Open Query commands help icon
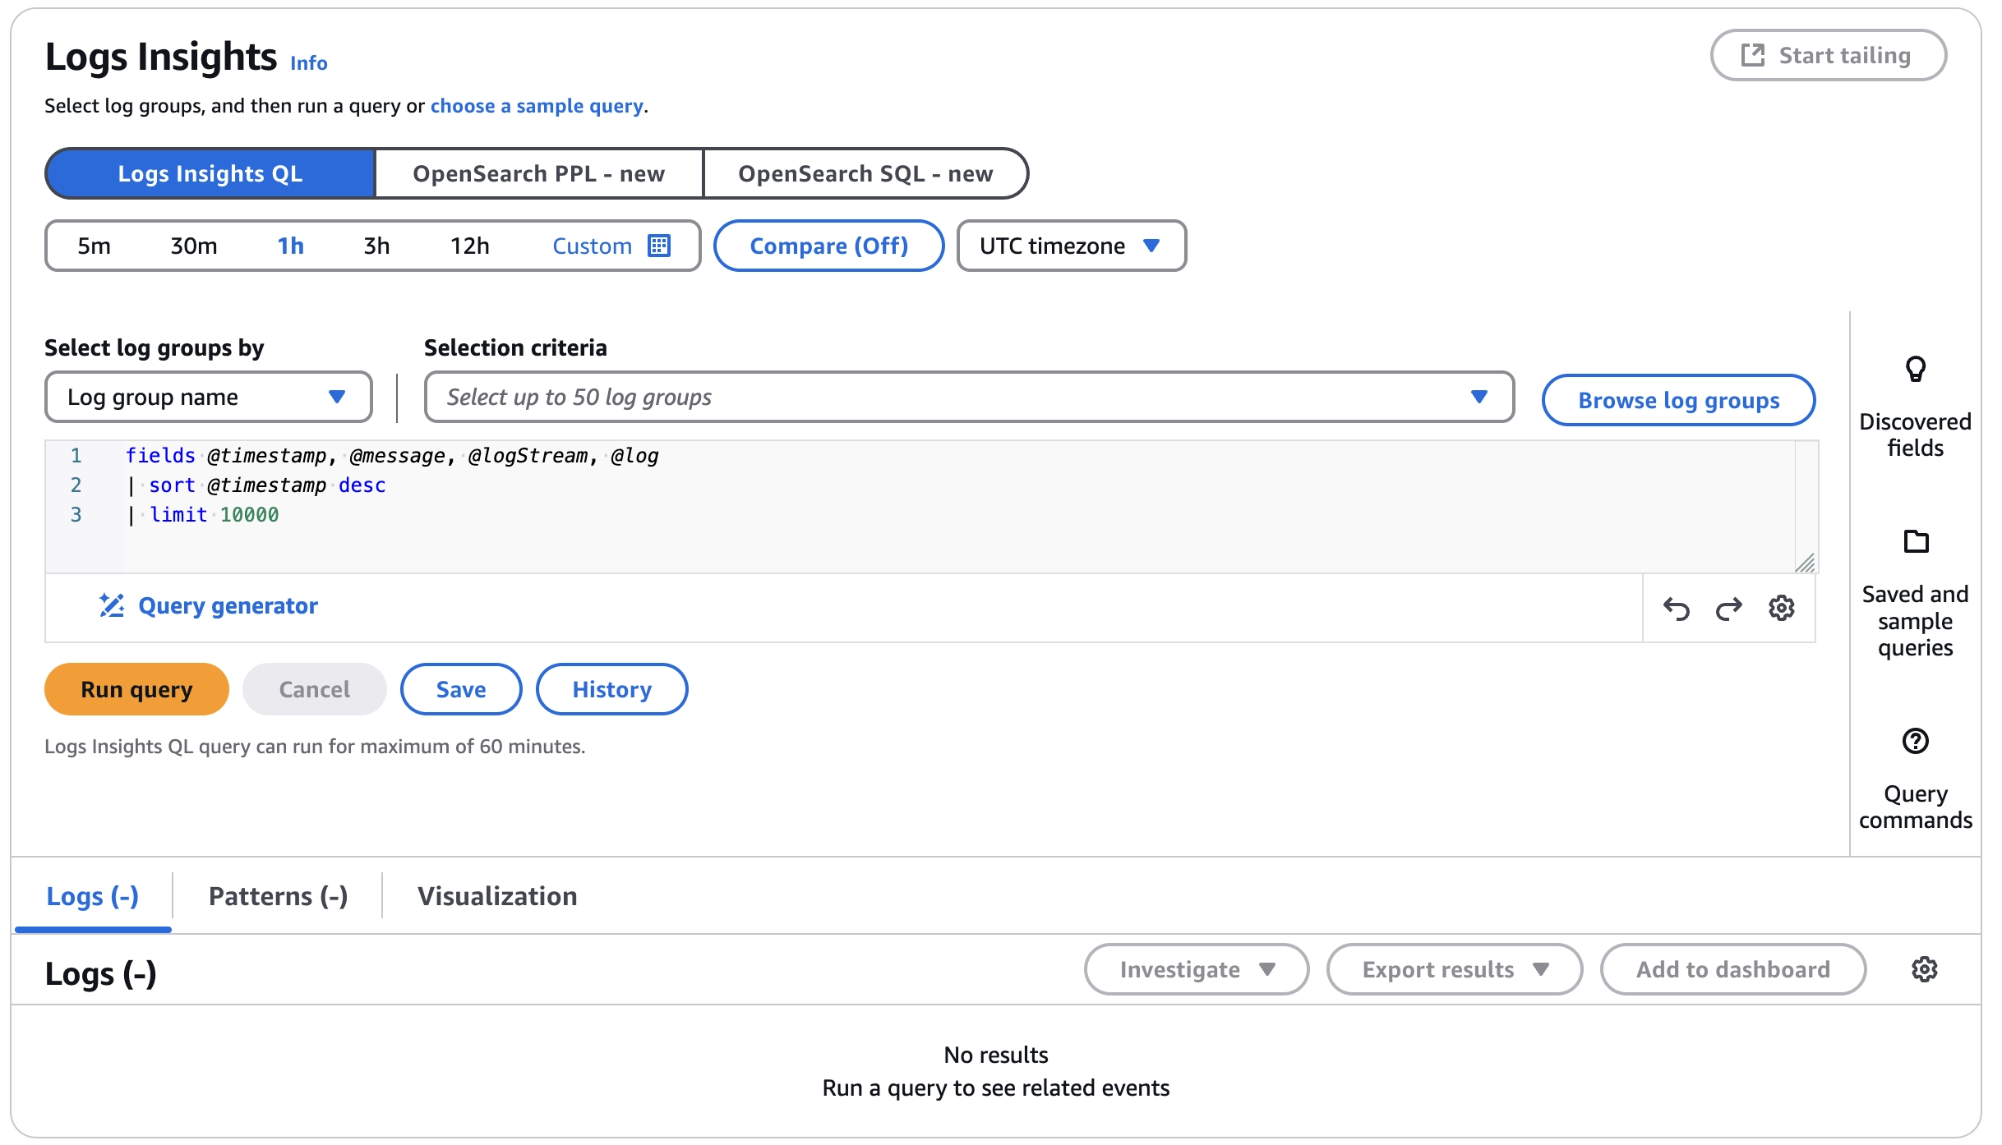The width and height of the screenshot is (2002, 1145). point(1915,741)
